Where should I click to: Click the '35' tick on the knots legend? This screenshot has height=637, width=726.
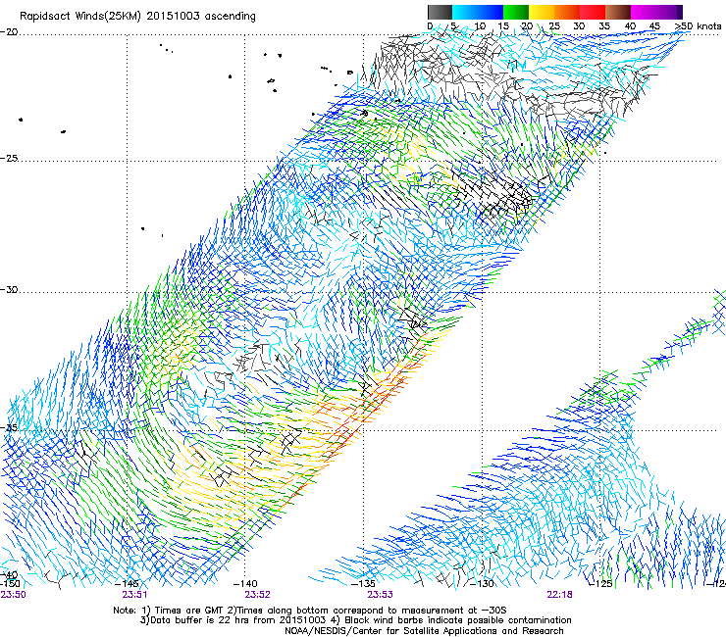604,26
